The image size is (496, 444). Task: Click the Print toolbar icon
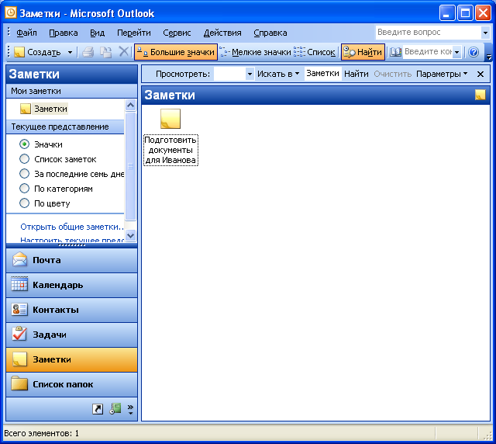pos(88,52)
